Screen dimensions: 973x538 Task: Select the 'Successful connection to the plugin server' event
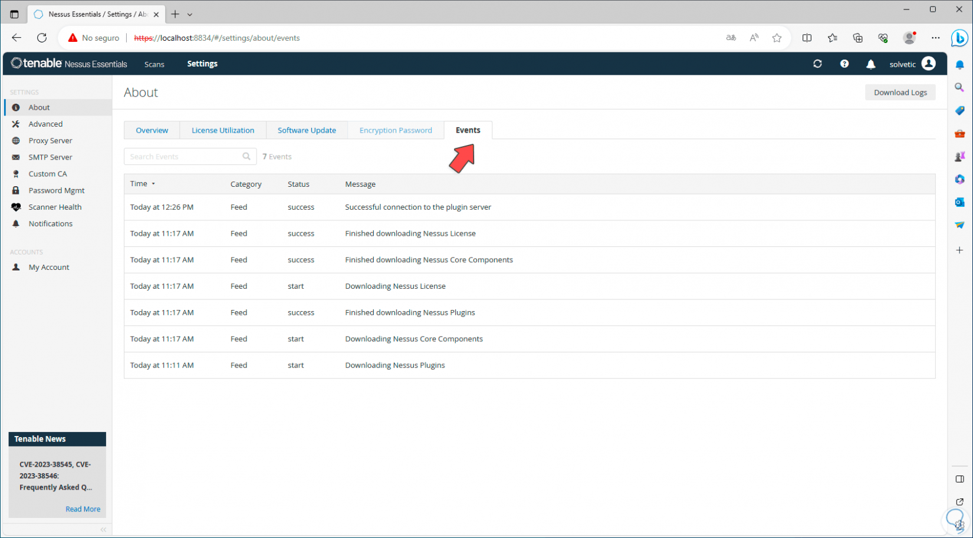click(x=530, y=207)
